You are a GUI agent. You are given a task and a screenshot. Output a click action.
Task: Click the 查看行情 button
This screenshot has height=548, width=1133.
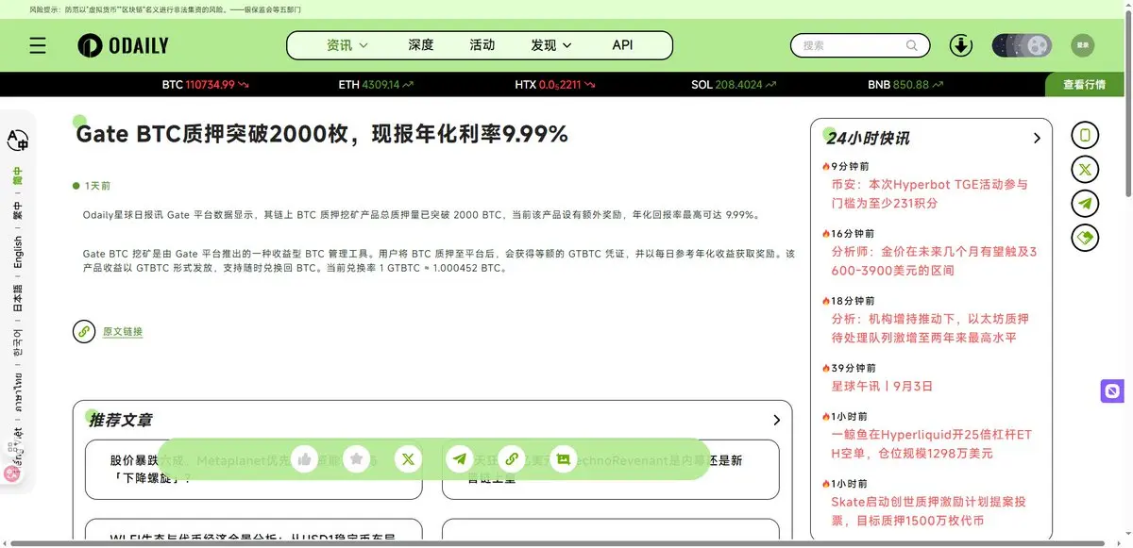coord(1084,85)
